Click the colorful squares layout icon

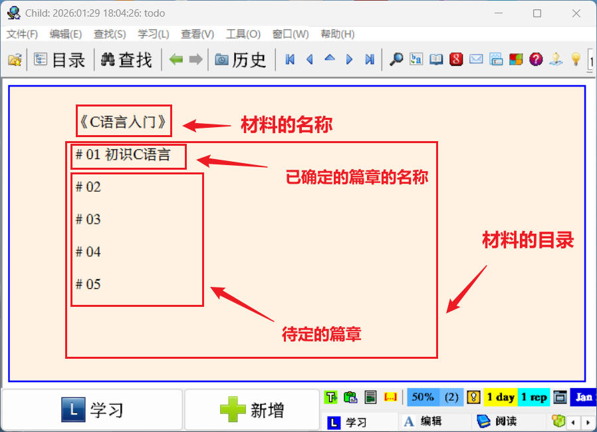click(516, 59)
